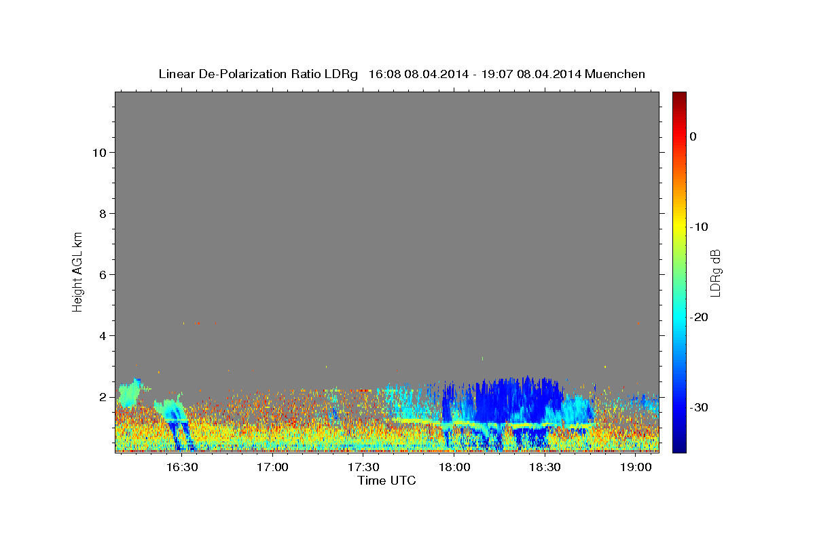Image resolution: width=815 pixels, height=543 pixels.
Task: Click the 19:00 time tick label
Action: coord(636,467)
